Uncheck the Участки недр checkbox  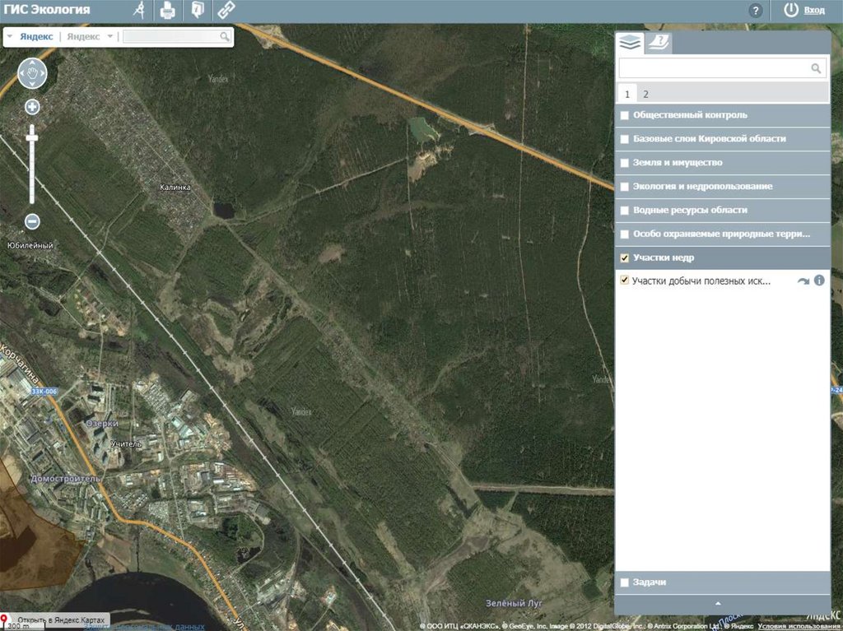(625, 258)
